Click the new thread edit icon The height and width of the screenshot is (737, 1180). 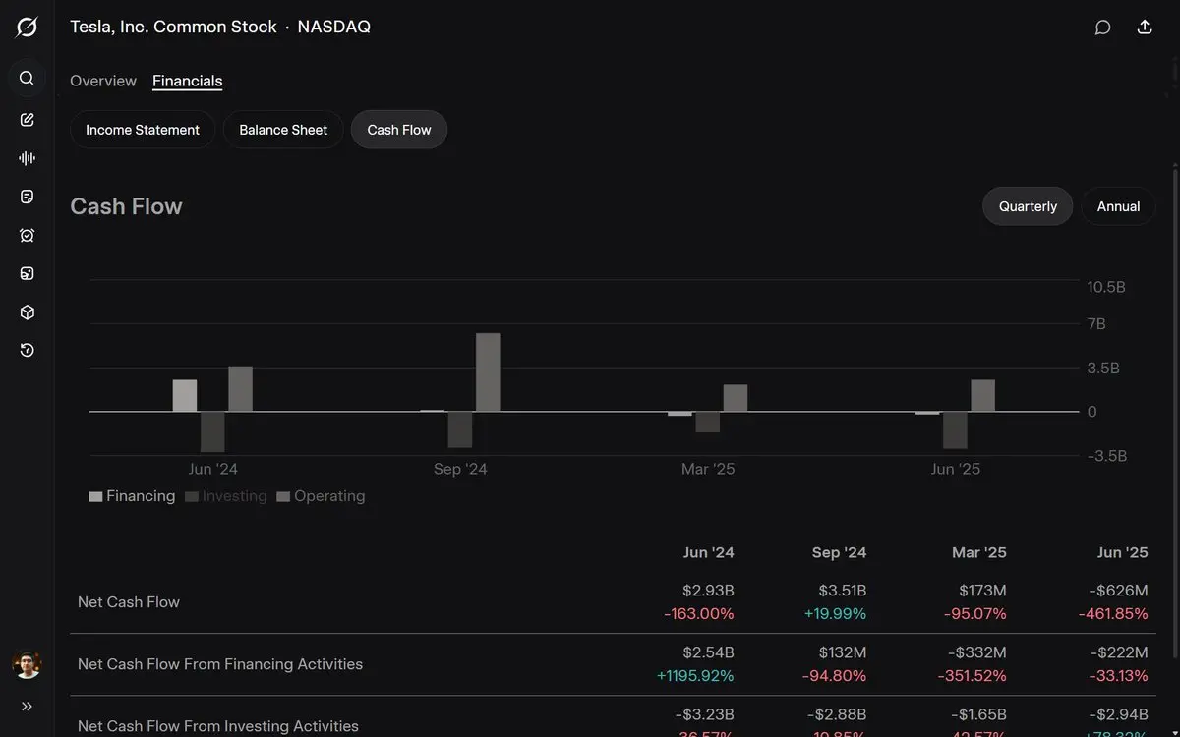click(x=27, y=120)
